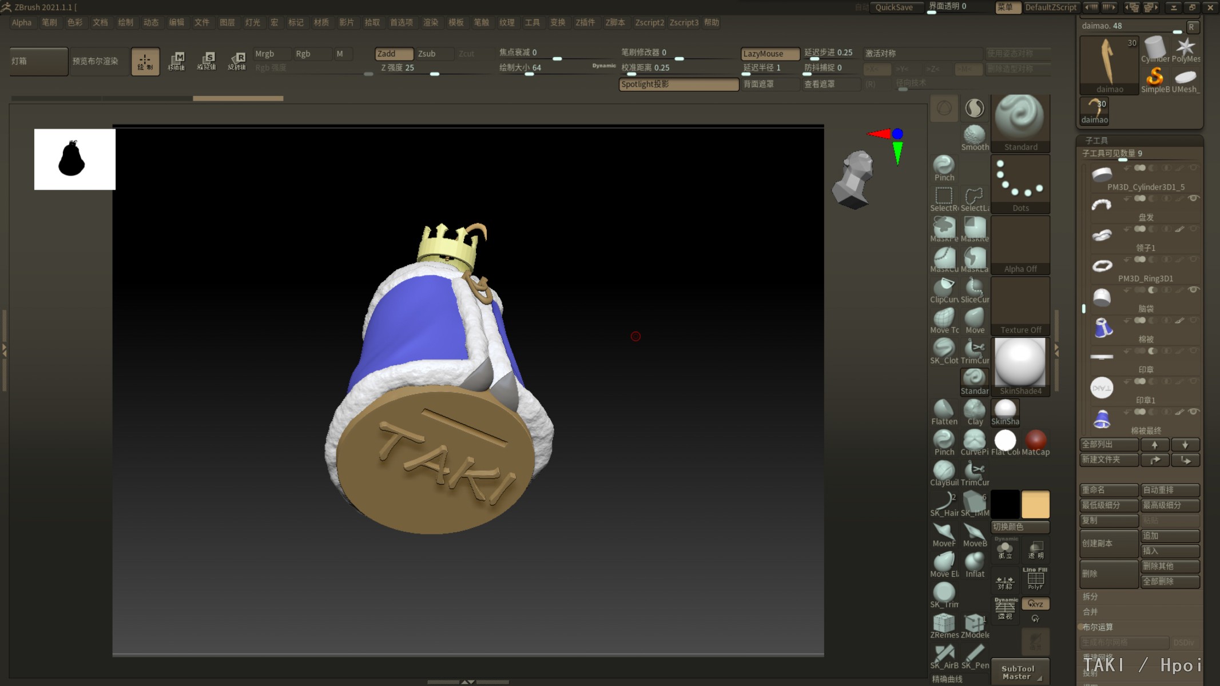The height and width of the screenshot is (686, 1220).
Task: Toggle visibility eye of 盘发 subtool
Action: 1194,198
